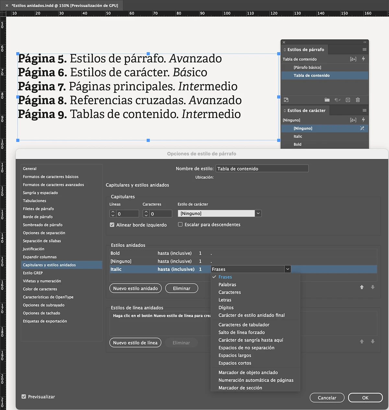
Task: Click the Nombre de estilo text field
Action: tap(262, 169)
